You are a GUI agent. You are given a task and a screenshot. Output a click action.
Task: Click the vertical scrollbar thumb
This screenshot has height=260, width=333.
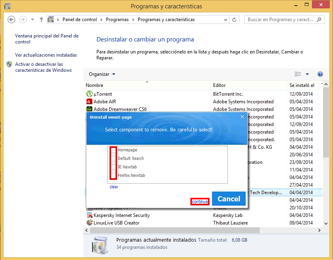tap(326, 122)
